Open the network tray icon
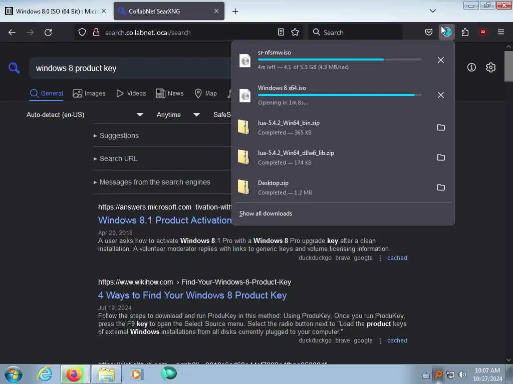The height and width of the screenshot is (384, 513). point(450,374)
